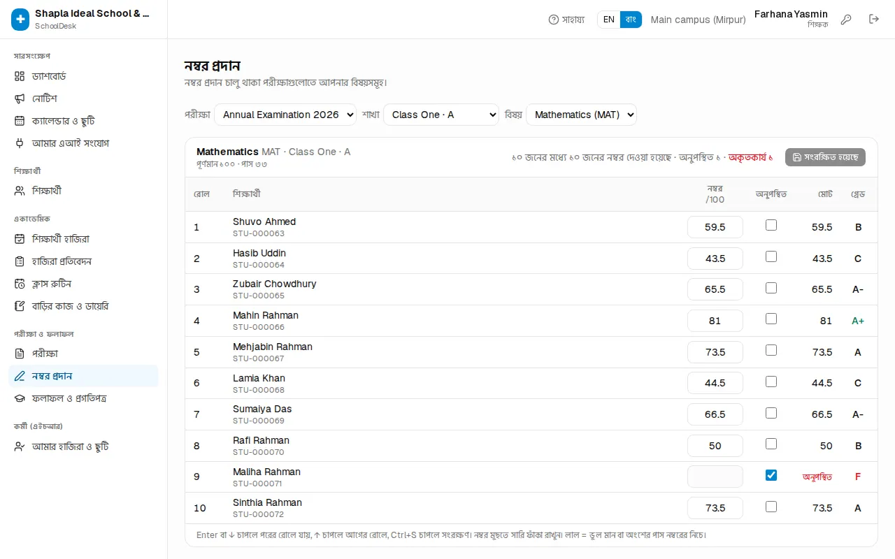Open ক্যালেন্ডার ও ছুটি in sidebar
895x559 pixels.
(83, 121)
